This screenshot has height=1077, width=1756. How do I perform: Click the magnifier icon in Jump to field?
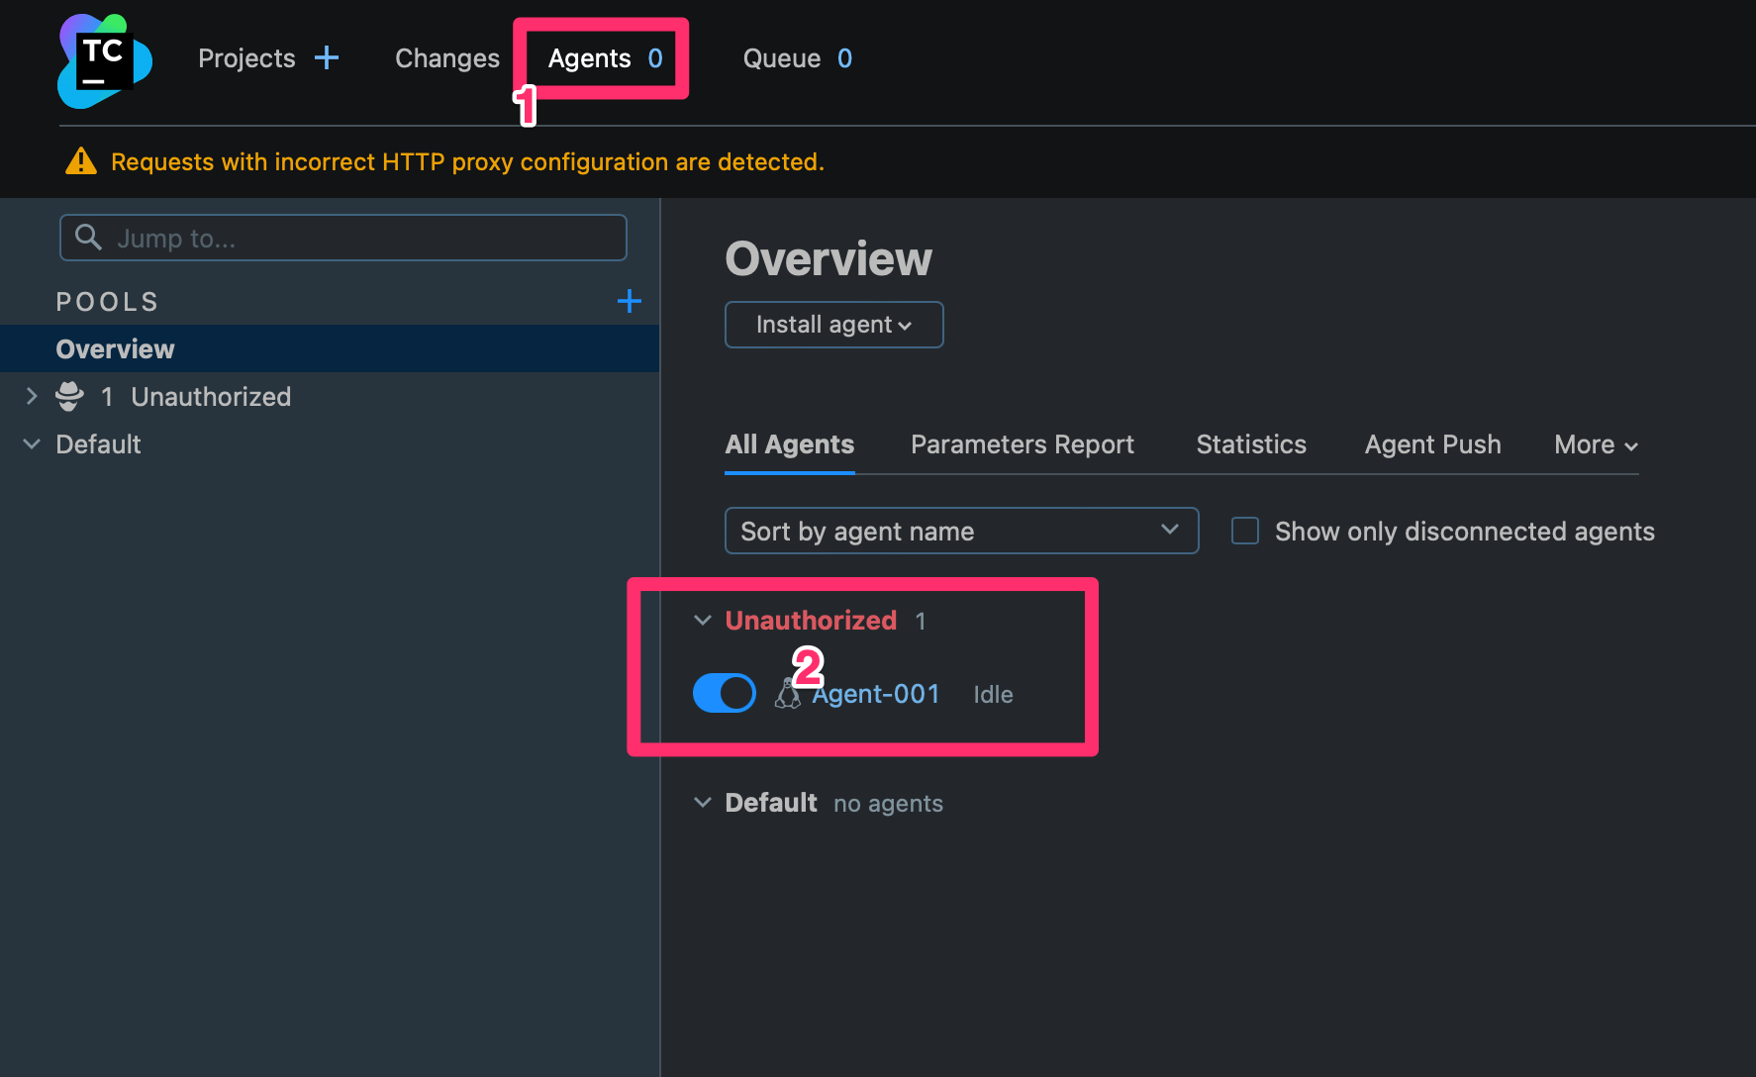[89, 238]
